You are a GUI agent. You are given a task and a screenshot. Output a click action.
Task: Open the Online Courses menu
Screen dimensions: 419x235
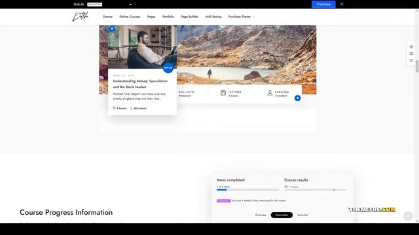(130, 16)
